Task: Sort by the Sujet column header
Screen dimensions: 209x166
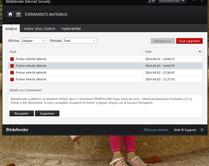Action: click(76, 52)
